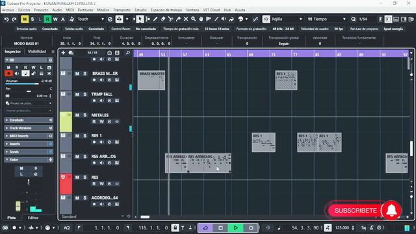416x234 pixels.
Task: Toggle global Read automation R button
Action: click(x=47, y=19)
